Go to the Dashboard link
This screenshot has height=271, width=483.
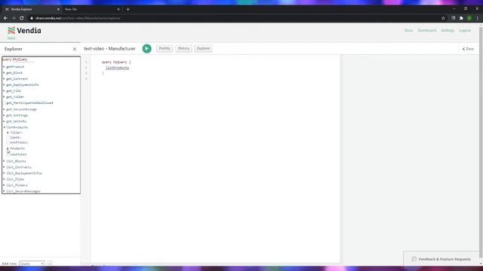click(x=427, y=30)
